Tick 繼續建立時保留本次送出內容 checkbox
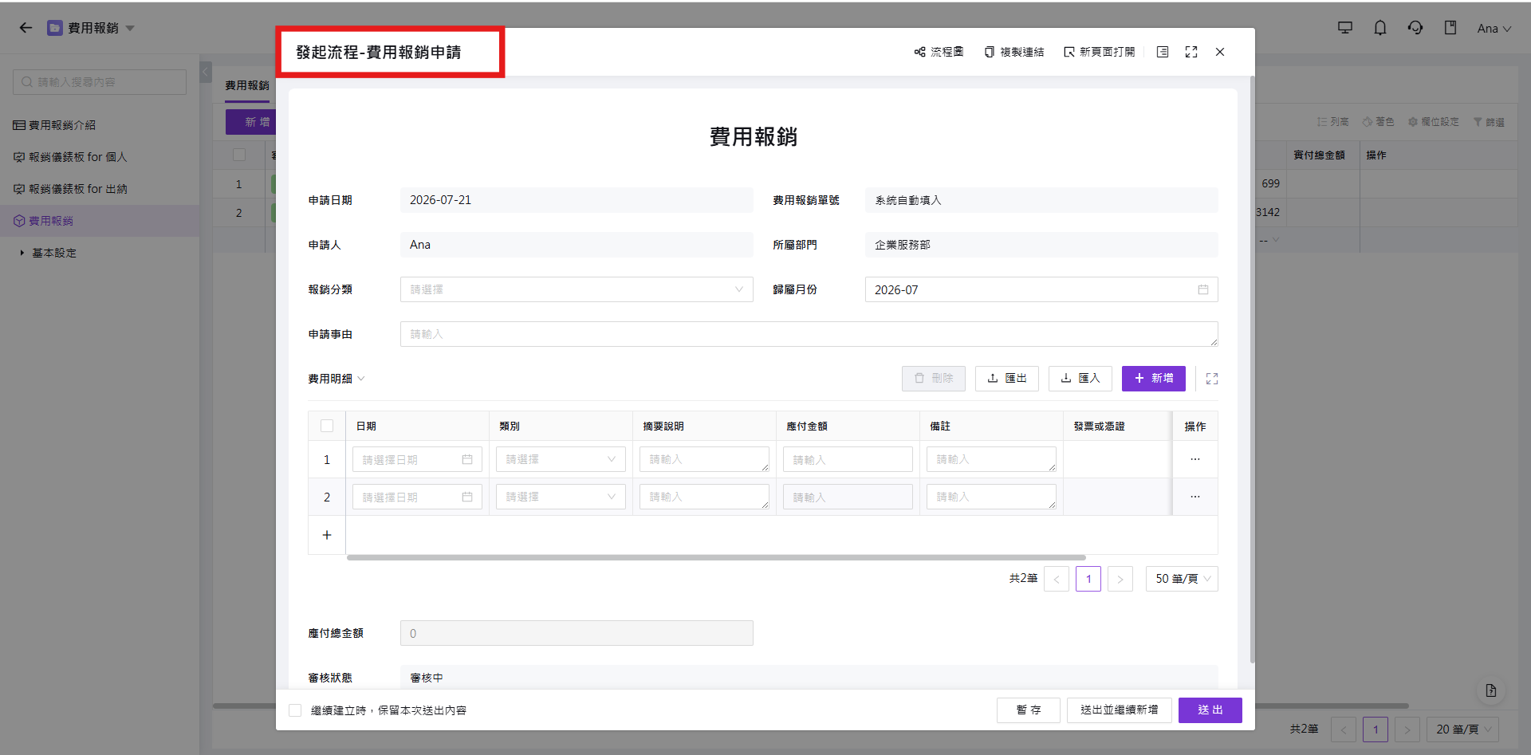Viewport: 1531px width, 755px height. [x=295, y=710]
